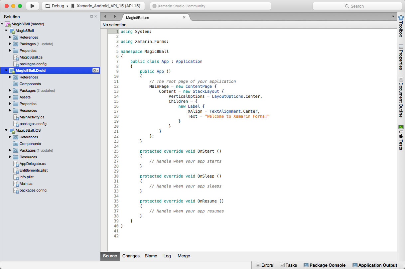405x269 pixels.
Task: Collapse the Magic8Ball.Droid project node
Action: [x=6, y=70]
